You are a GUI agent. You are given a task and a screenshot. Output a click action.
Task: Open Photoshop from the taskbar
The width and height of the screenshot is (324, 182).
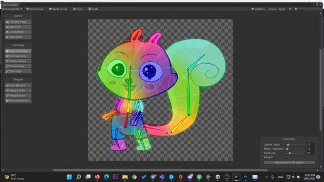pos(246,177)
